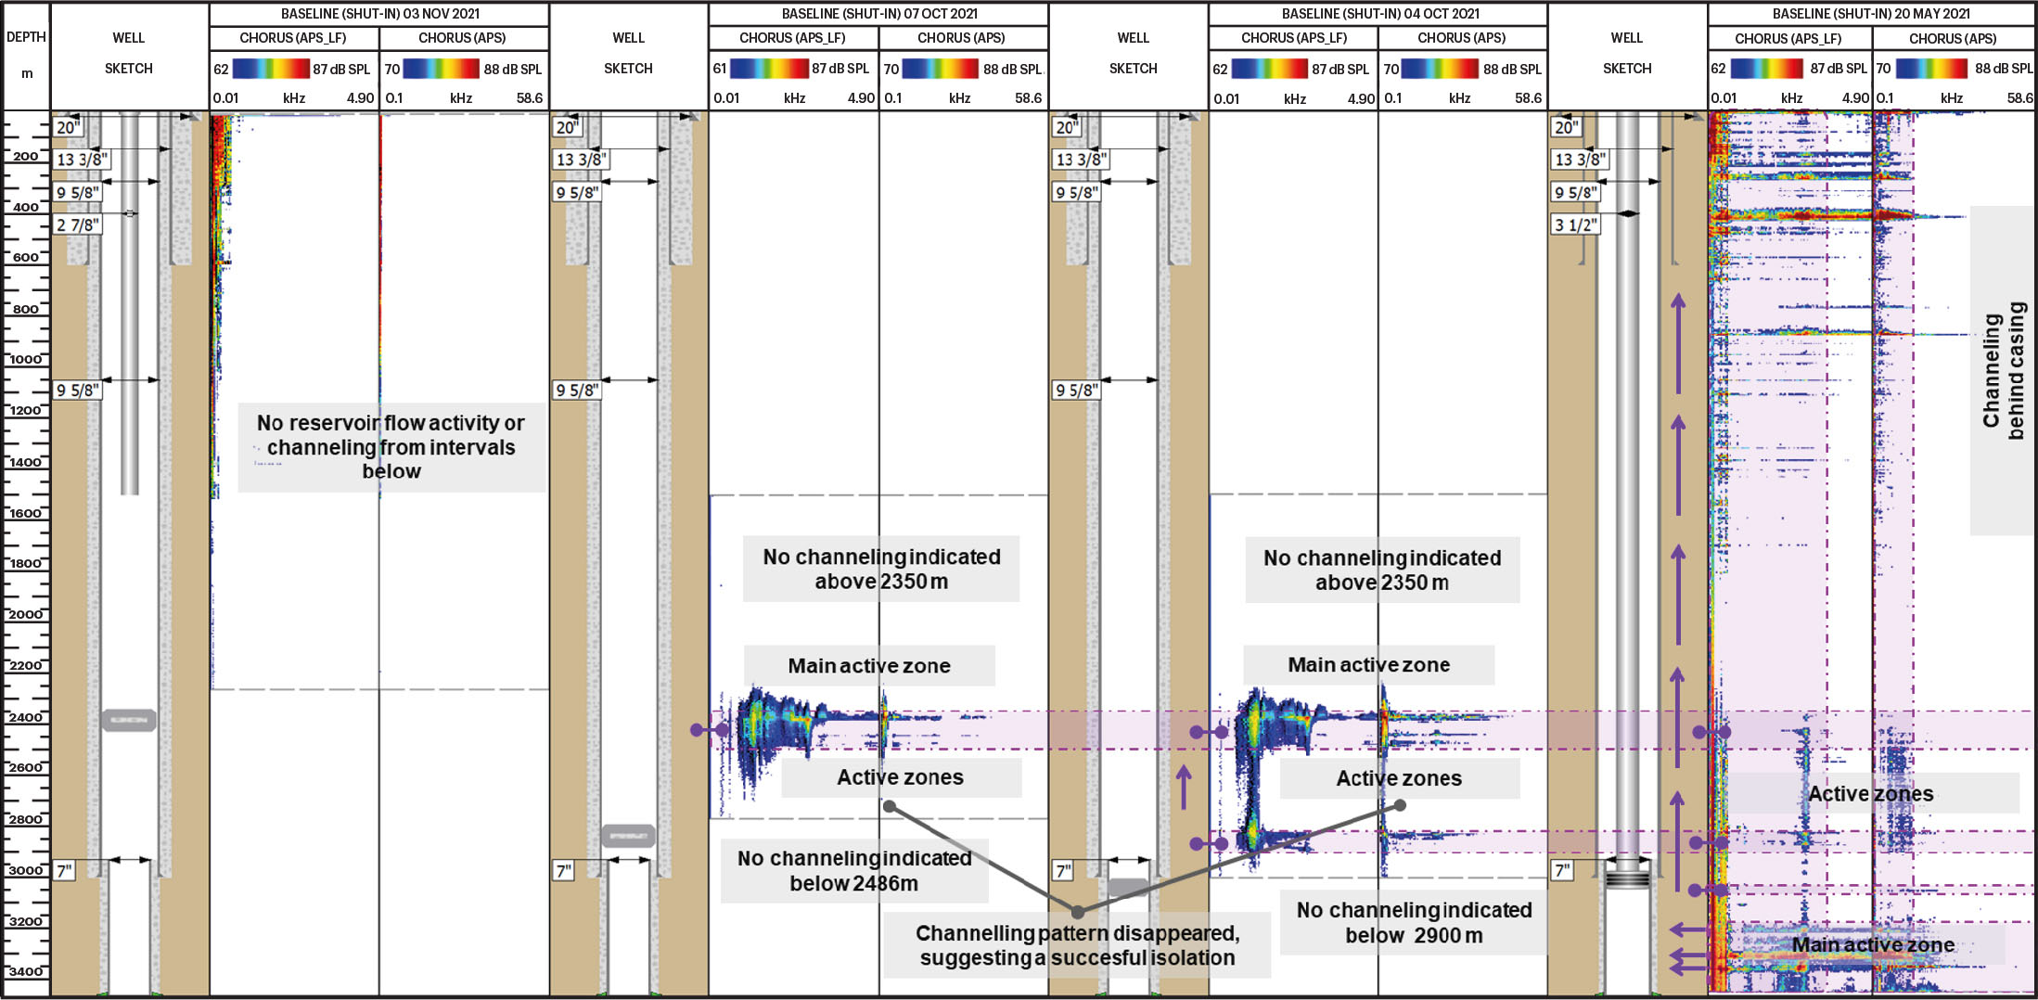Screen dimensions: 2038x1000
Task: Click the gray packer in the first well sketch
Action: point(129,720)
